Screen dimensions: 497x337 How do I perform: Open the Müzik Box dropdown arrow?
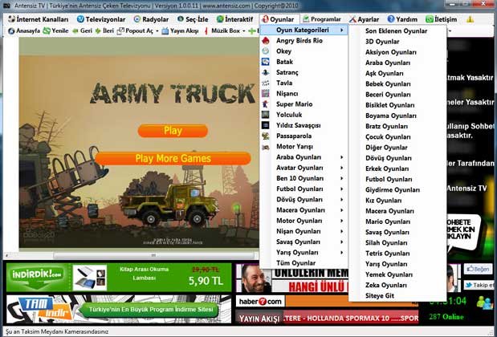click(x=244, y=31)
